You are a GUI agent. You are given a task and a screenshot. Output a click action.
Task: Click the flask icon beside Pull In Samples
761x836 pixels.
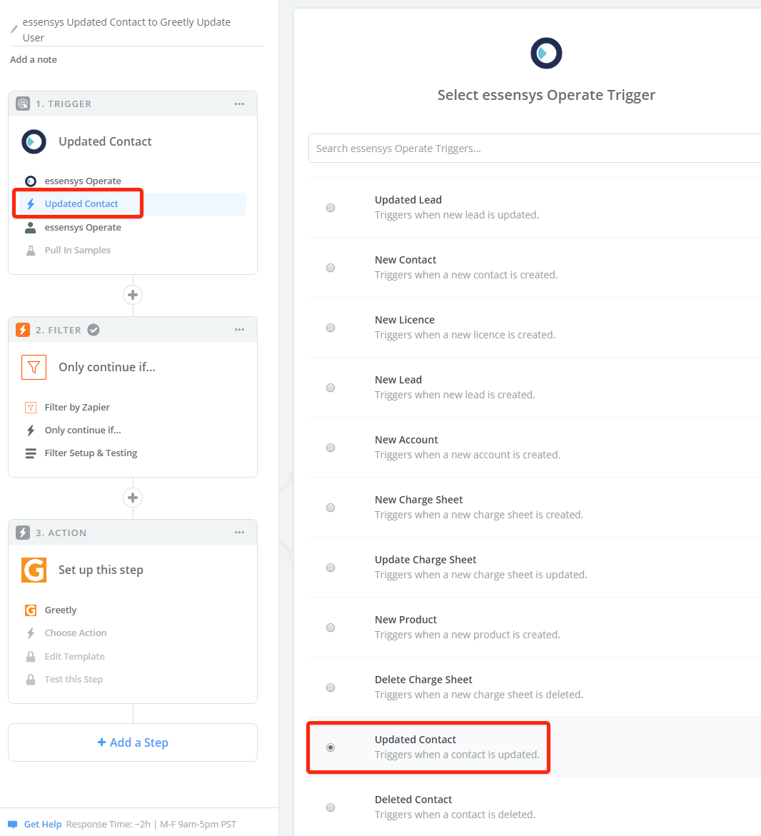[x=31, y=250]
